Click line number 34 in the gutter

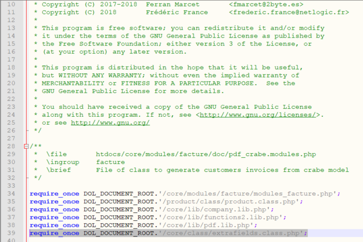[11, 193]
